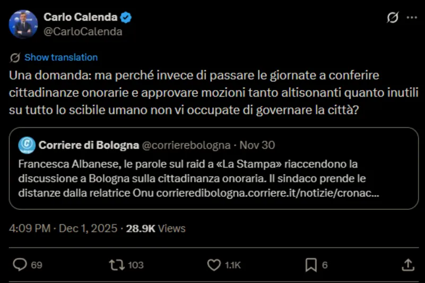Click the share upload icon
425x283 pixels.
(x=407, y=264)
